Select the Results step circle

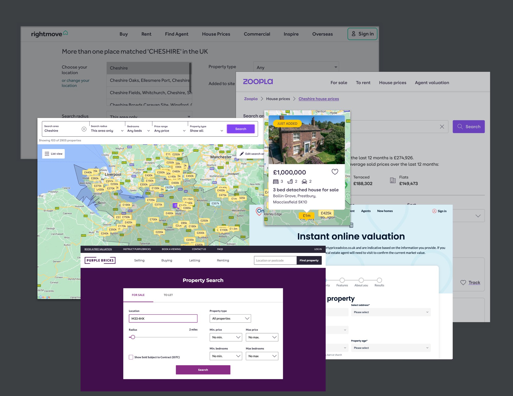pyautogui.click(x=379, y=280)
